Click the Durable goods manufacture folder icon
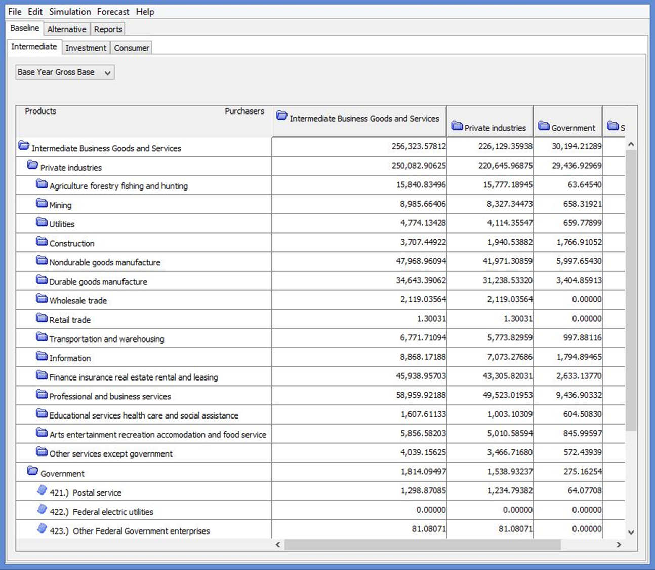The width and height of the screenshot is (655, 570). (42, 279)
